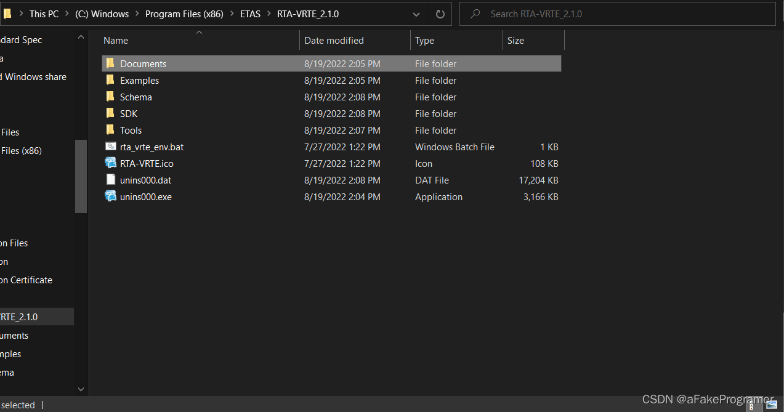Click the 3,166 KB size cell
This screenshot has width=784, height=412.
pyautogui.click(x=541, y=196)
